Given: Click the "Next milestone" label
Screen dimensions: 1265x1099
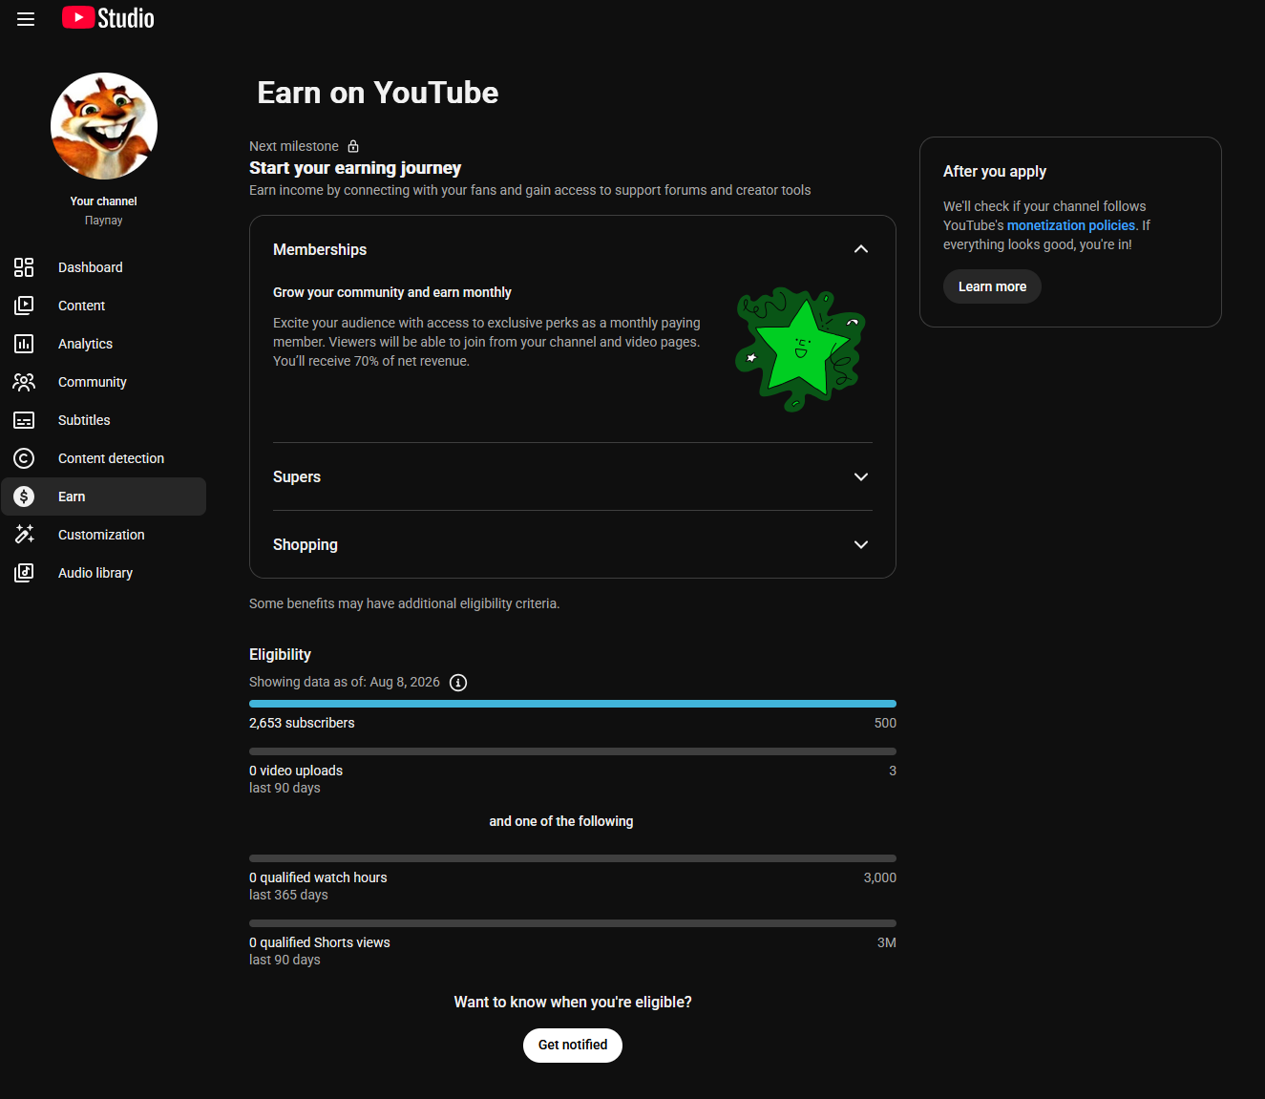Looking at the screenshot, I should tap(294, 146).
